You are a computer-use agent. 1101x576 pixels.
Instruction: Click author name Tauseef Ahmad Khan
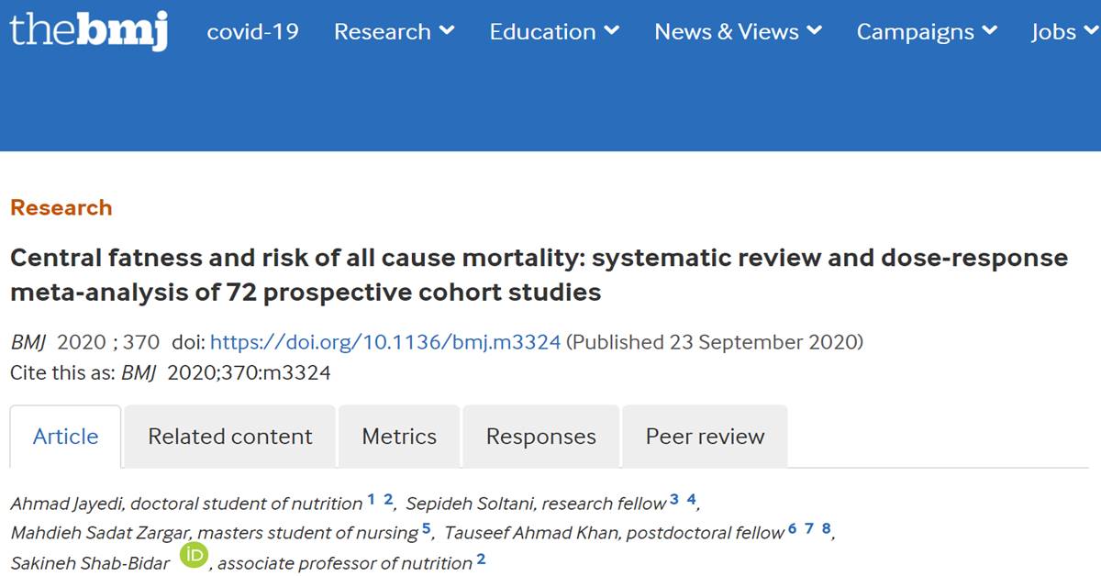[x=532, y=533]
